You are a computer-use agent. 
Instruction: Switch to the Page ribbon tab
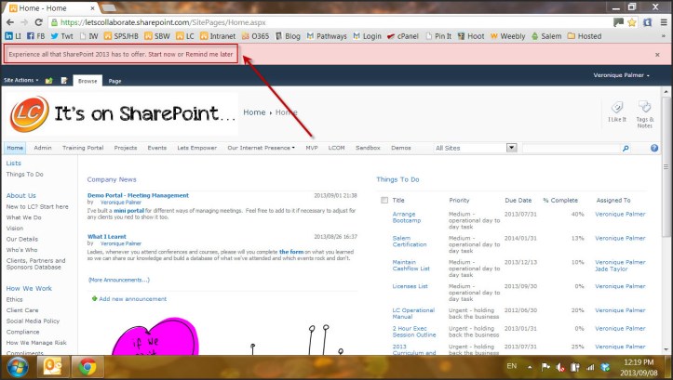(x=114, y=81)
